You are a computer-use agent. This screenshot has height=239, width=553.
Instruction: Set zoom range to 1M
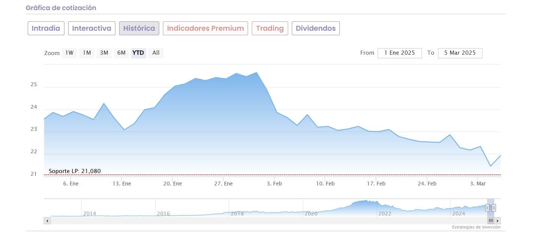[x=87, y=53]
